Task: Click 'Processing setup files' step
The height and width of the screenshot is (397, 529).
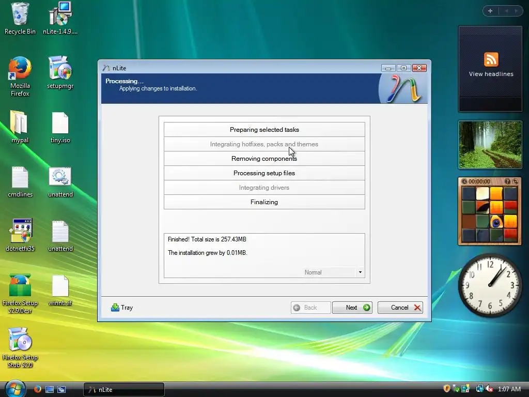Action: (x=264, y=173)
